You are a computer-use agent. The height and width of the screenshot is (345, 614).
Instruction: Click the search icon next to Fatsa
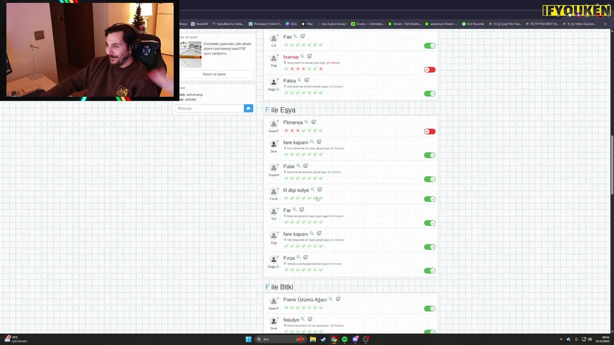(299, 80)
